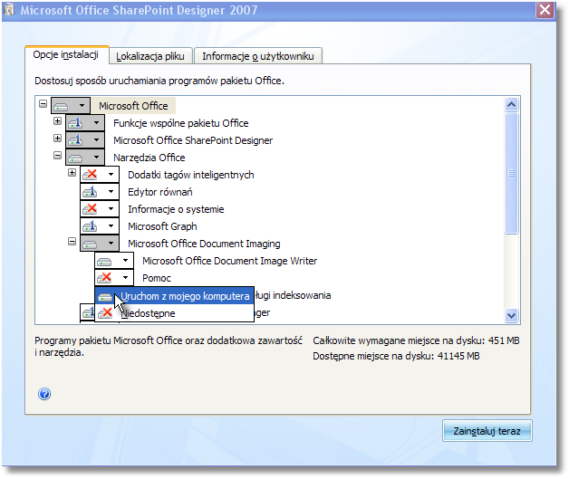Click drive icon next to Microsoft Office
This screenshot has width=569, height=479.
(x=61, y=107)
